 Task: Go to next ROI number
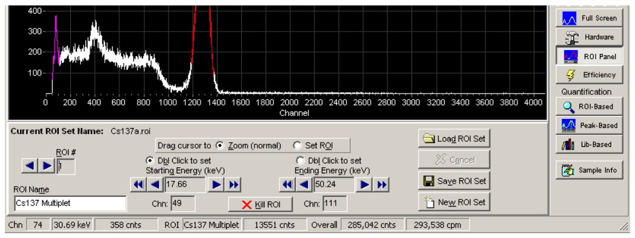pos(47,166)
